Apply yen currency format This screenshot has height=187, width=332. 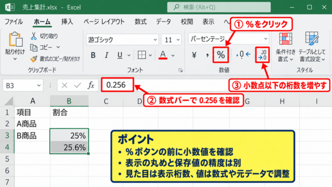pos(194,55)
